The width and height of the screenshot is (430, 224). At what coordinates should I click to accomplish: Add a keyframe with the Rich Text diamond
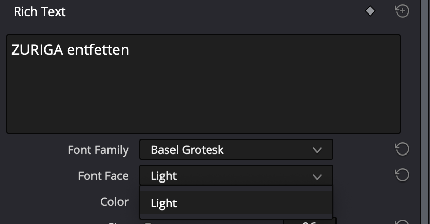click(x=370, y=11)
